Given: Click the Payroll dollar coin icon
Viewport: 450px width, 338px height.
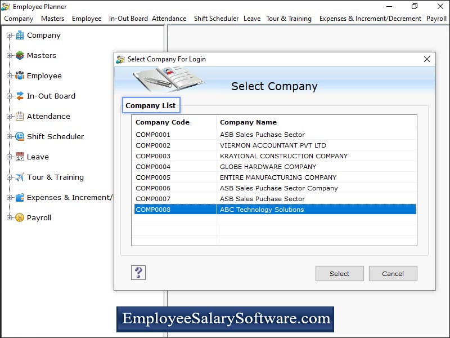Looking at the screenshot, I should point(20,217).
